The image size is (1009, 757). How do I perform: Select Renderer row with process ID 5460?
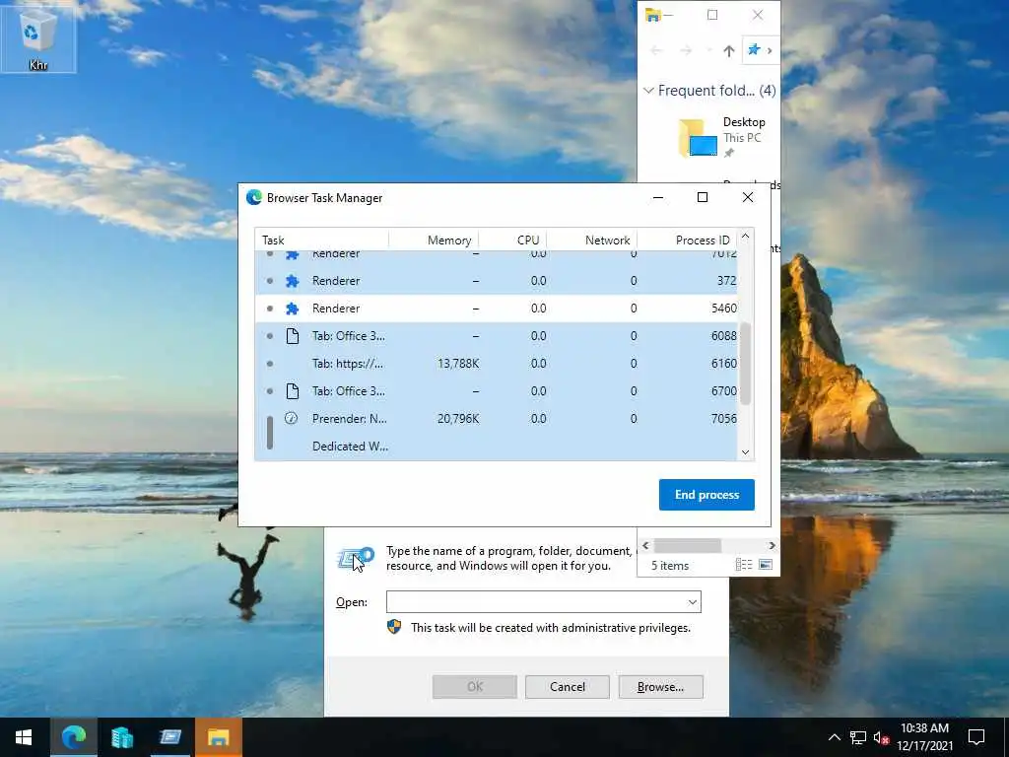click(497, 309)
